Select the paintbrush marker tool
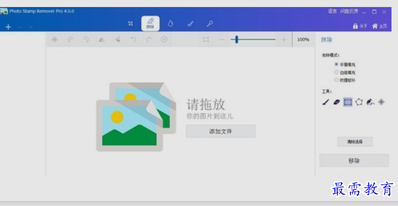398x206 pixels. pos(326,102)
